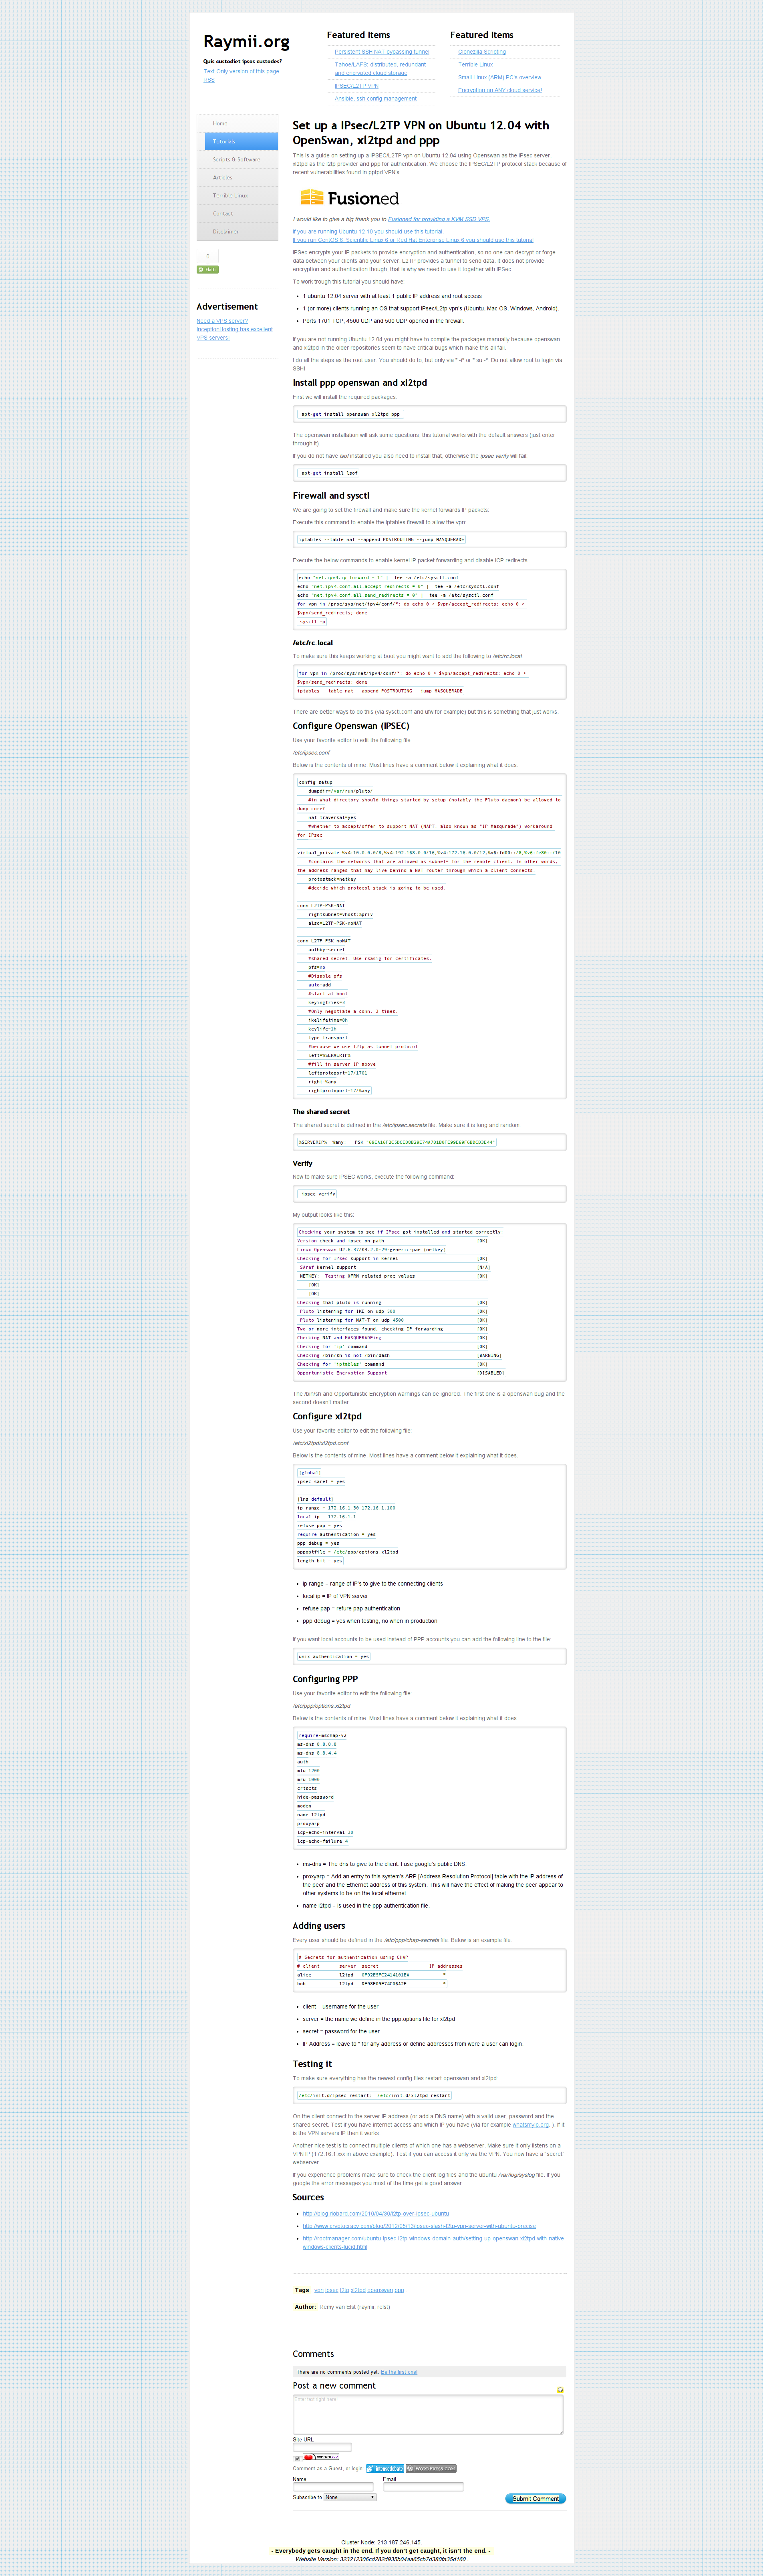Log in with WordPress.com

pyautogui.click(x=431, y=2468)
